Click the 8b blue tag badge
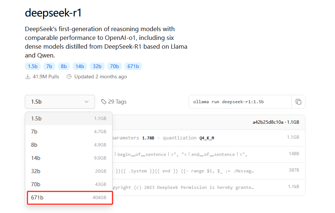The height and width of the screenshot is (213, 335). pyautogui.click(x=64, y=66)
